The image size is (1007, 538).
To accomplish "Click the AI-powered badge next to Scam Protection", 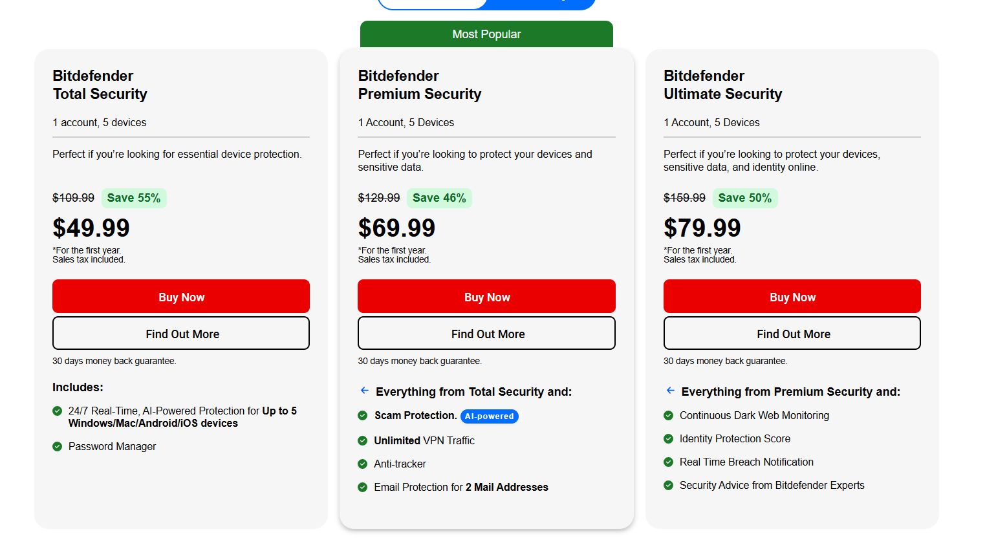I will point(489,416).
